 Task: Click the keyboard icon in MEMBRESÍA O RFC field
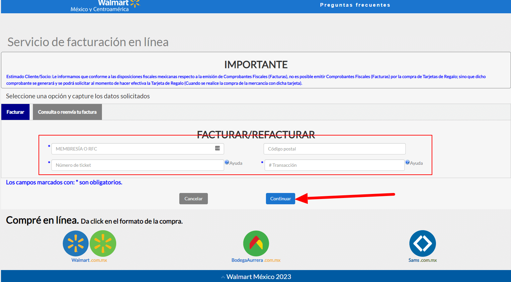click(x=218, y=148)
